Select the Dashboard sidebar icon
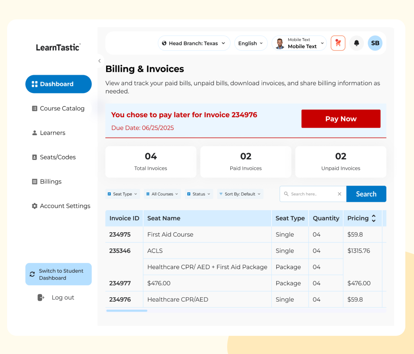Screen dimensions: 414x354 (36, 84)
